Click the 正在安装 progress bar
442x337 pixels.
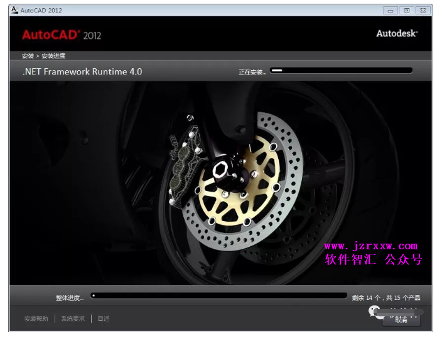tap(341, 70)
